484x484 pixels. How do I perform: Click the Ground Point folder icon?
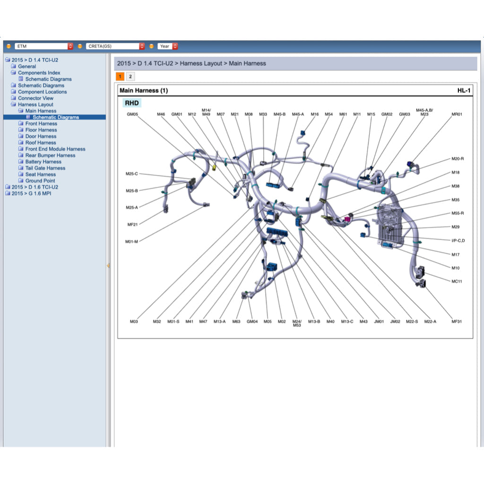[21, 181]
